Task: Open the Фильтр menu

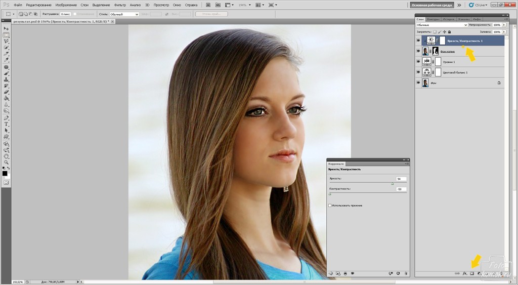Action: point(120,5)
